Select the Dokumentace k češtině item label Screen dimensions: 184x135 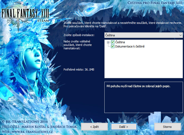point(130,46)
